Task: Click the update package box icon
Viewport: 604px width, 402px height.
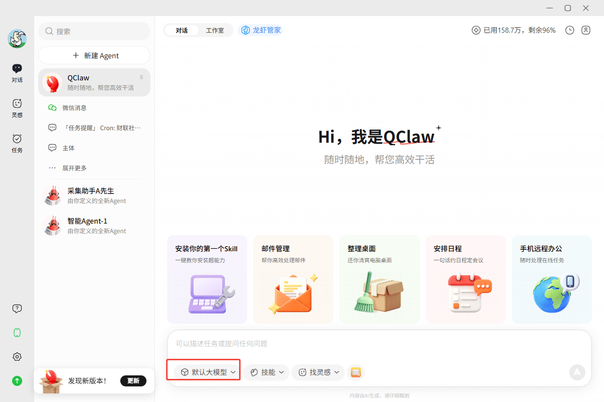Action: (x=51, y=382)
